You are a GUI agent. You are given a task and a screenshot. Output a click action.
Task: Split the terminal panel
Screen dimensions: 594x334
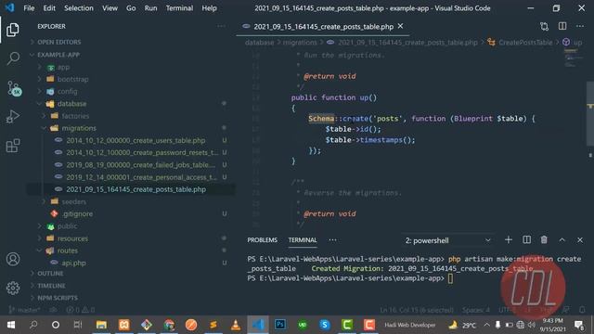[526, 239]
